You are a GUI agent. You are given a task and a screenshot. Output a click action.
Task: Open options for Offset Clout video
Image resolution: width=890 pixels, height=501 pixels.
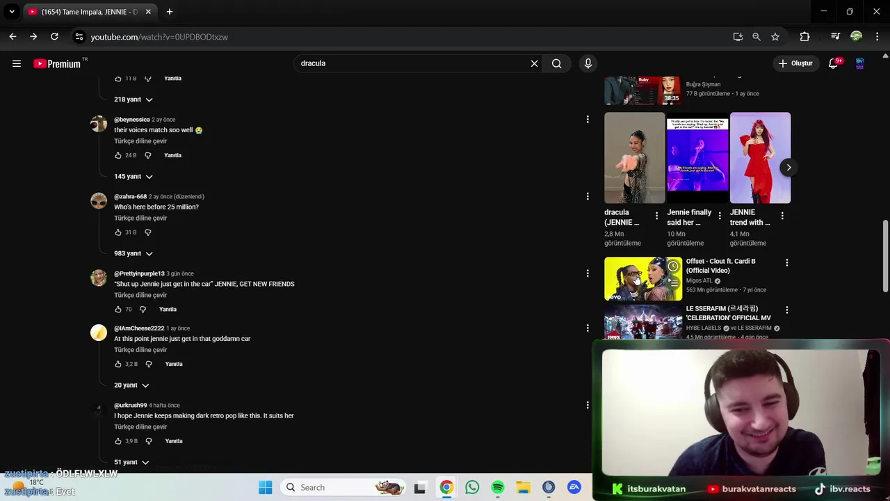786,263
